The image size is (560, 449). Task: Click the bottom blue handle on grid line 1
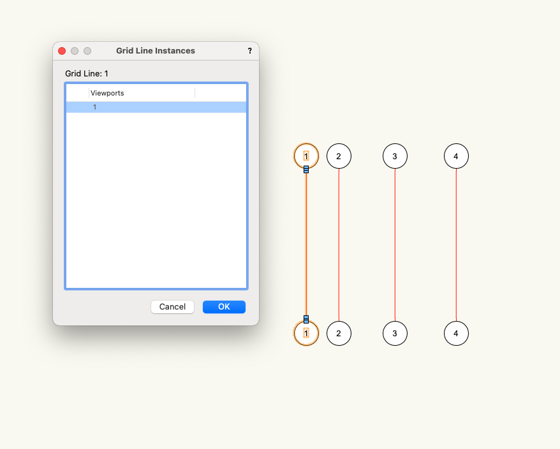(x=306, y=319)
